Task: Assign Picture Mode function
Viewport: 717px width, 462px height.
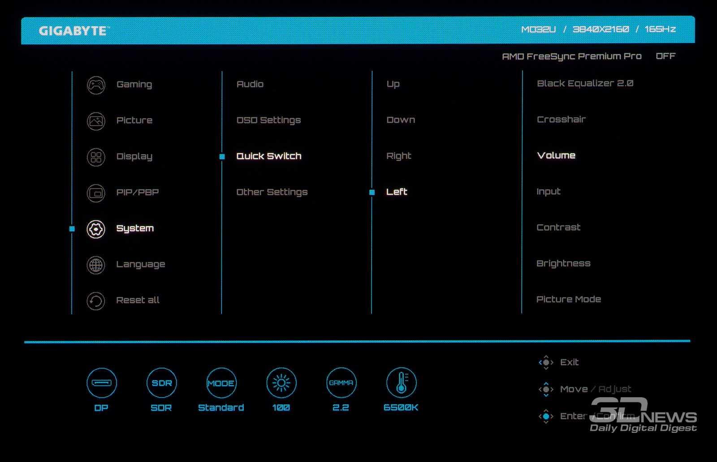Action: (x=569, y=299)
